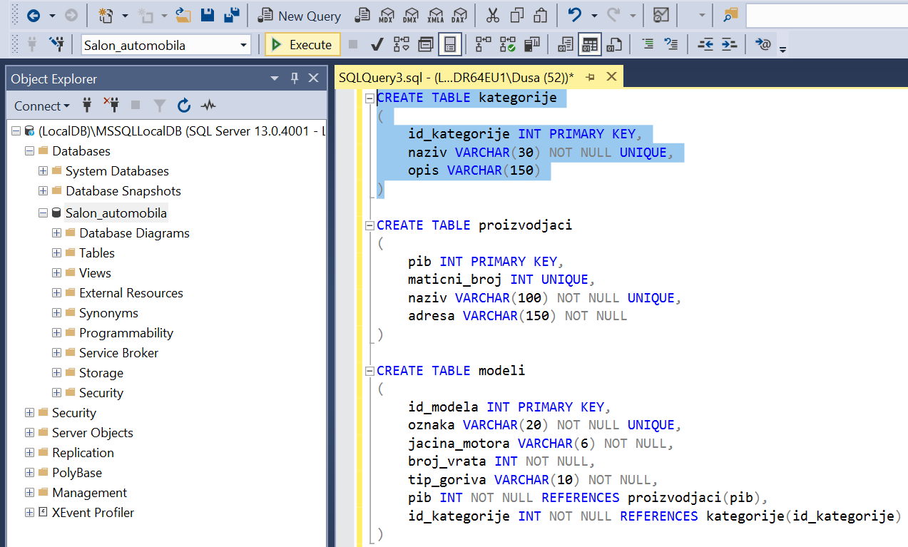Open the Activity Monitor from the main toolbar
908x547 pixels.
(661, 15)
